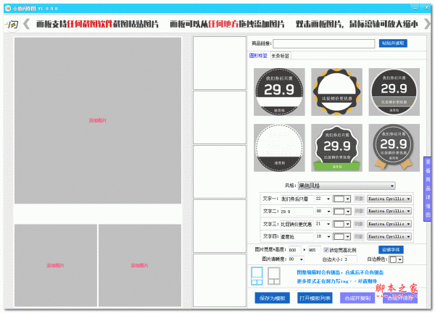The height and width of the screenshot is (313, 435).
Task: Pick text color swatch for 文字四
Action: coord(341,237)
